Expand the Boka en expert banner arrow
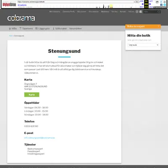 [158, 26]
